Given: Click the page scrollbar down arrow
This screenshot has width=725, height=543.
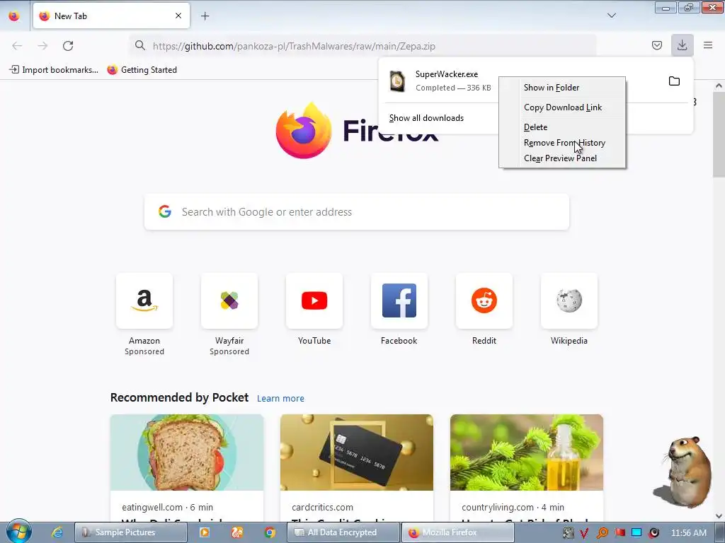Looking at the screenshot, I should 719,515.
